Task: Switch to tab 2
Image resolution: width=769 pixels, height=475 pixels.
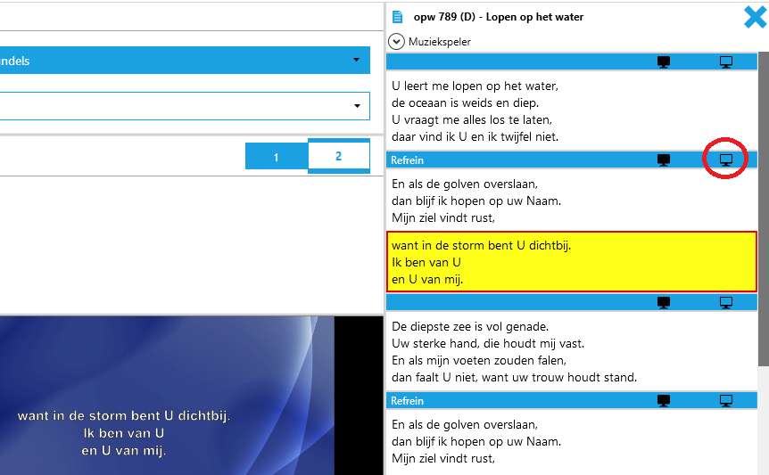Action: click(339, 156)
